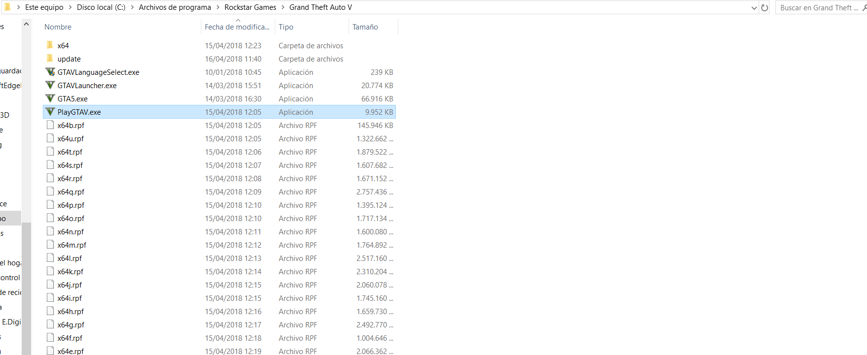Click the x64f.rpf file icon
This screenshot has width=867, height=355.
[50, 338]
